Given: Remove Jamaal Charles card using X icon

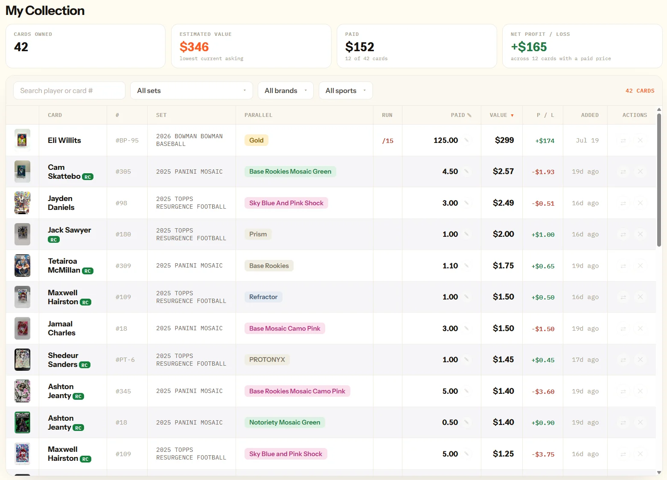Looking at the screenshot, I should [x=640, y=329].
